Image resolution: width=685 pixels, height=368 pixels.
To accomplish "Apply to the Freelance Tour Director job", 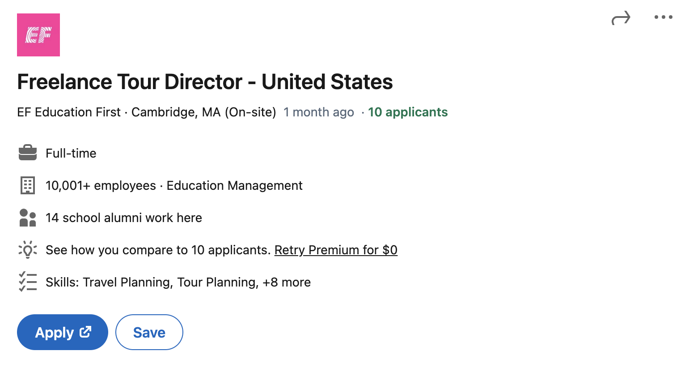I will coord(55,332).
